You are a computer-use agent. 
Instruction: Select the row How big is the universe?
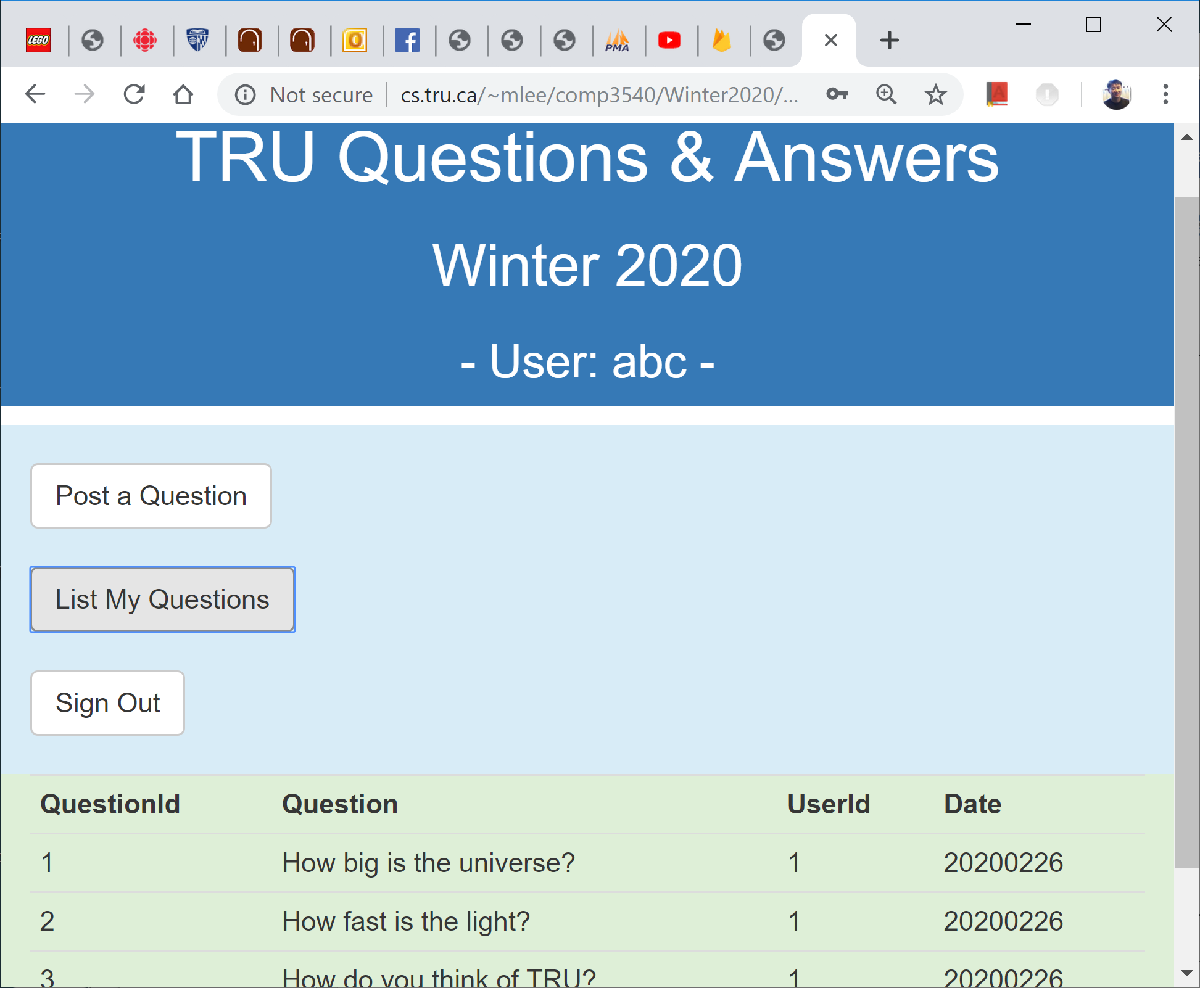click(428, 863)
